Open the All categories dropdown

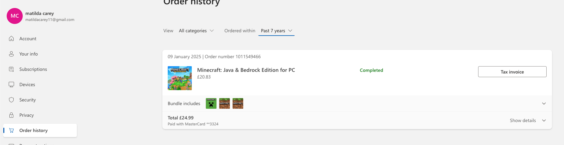196,31
